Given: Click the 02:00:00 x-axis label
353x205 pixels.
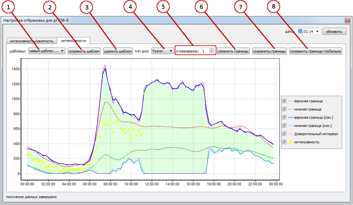Looking at the screenshot, I should point(48,184).
